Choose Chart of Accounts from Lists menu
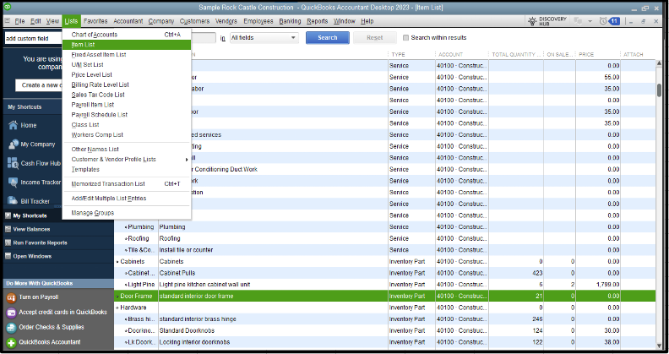The image size is (669, 354). click(127, 35)
